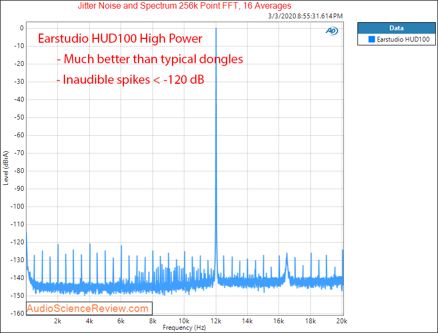
Task: Click the 0 level axis tick label
Action: 22,28
